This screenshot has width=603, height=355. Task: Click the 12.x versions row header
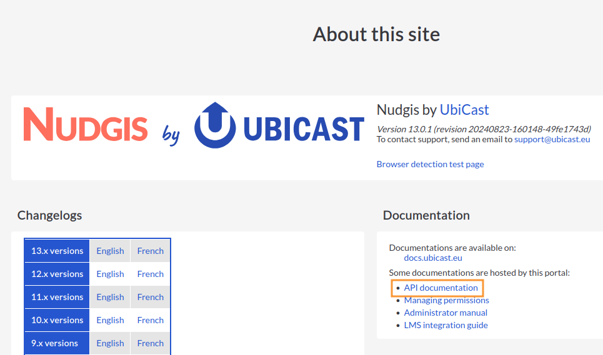click(57, 274)
